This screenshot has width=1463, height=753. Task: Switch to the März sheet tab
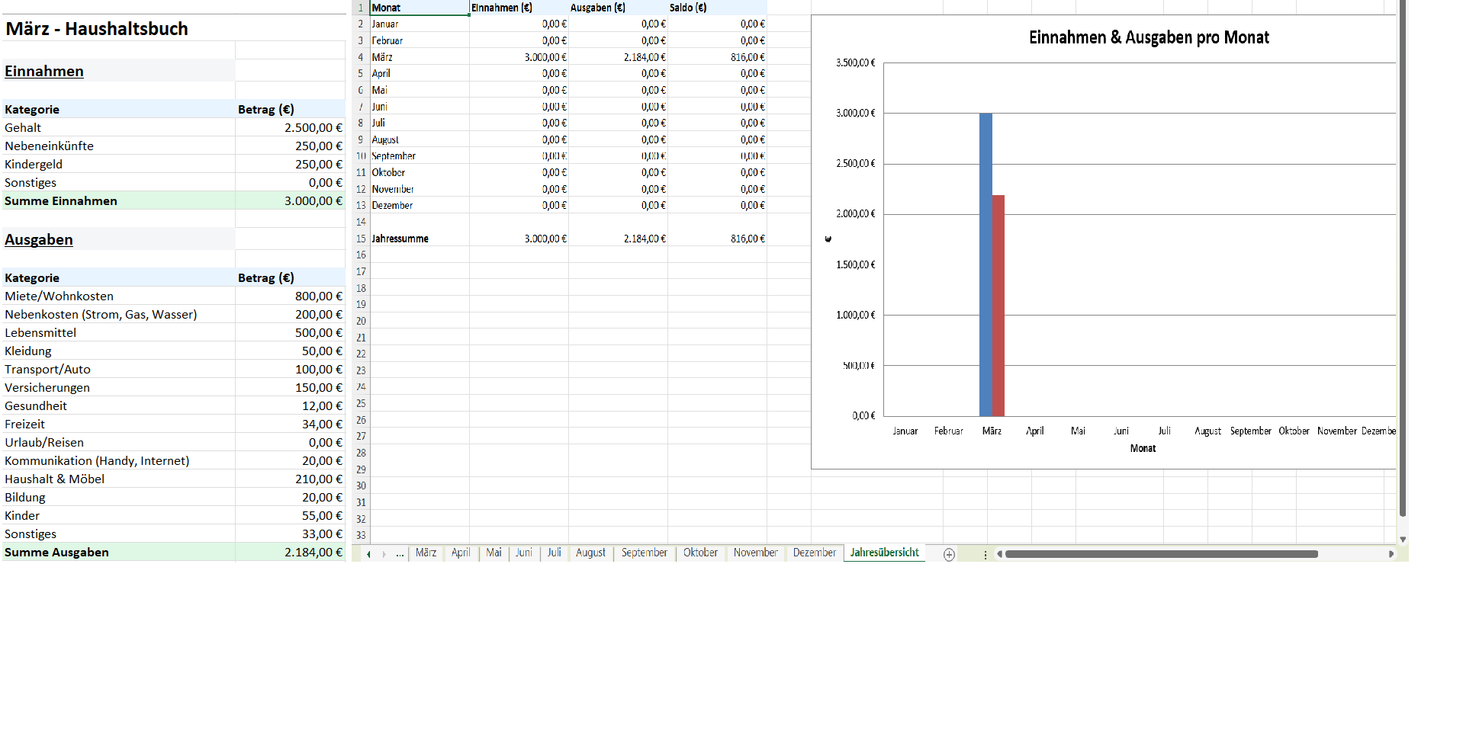426,553
